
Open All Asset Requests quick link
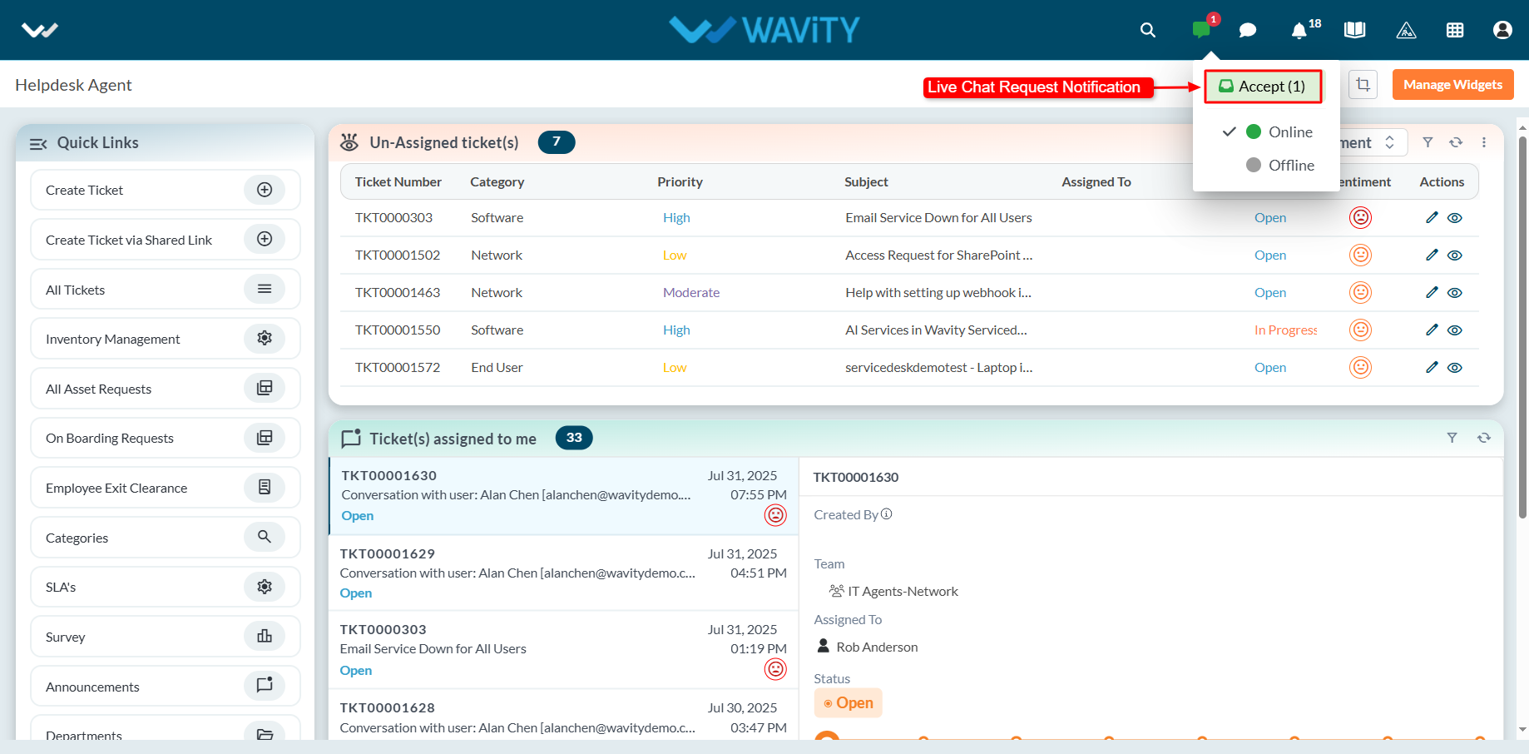[166, 388]
